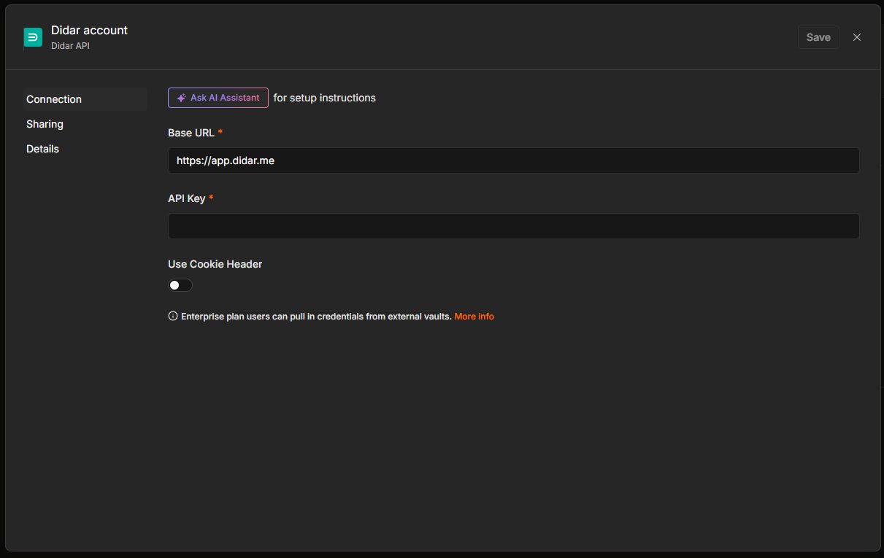884x558 pixels.
Task: Click the Base URL label
Action: click(x=191, y=133)
